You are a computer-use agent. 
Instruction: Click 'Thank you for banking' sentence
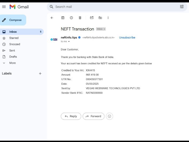pos(87,57)
